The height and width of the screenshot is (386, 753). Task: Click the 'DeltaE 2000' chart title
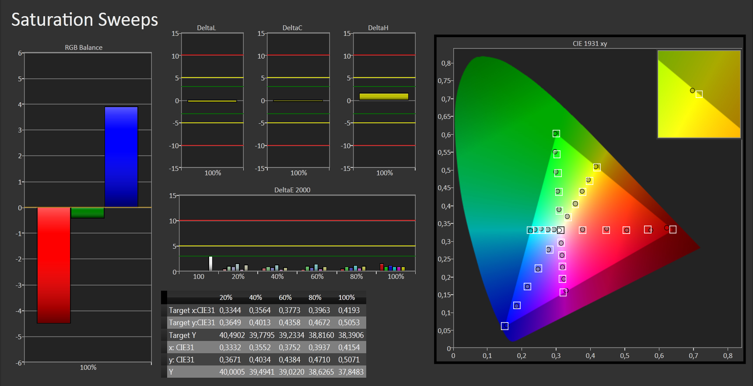[292, 190]
